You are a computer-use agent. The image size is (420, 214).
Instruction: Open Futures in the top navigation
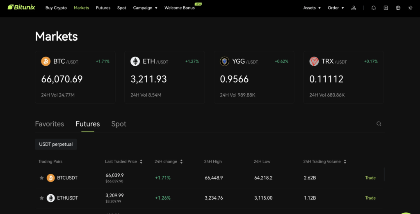(x=103, y=8)
